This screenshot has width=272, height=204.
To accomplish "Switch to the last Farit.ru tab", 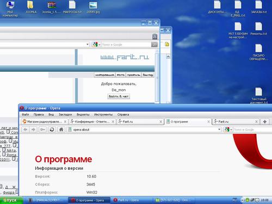I will coord(236,122).
